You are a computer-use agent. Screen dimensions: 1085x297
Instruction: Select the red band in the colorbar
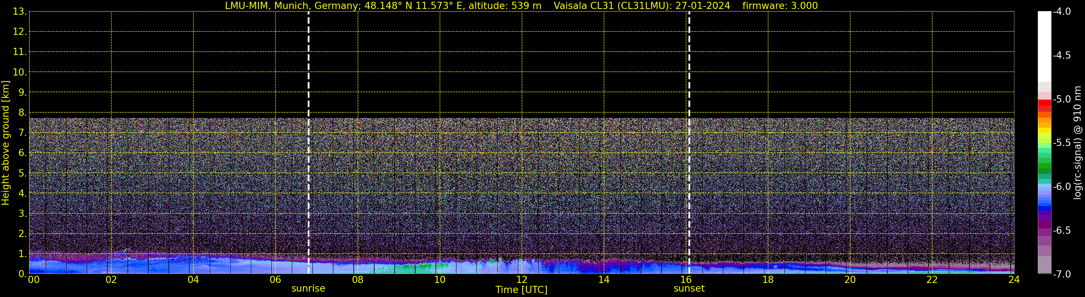1044,104
